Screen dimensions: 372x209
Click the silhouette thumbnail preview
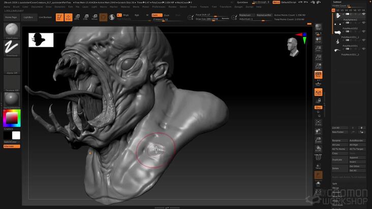[x=41, y=40]
